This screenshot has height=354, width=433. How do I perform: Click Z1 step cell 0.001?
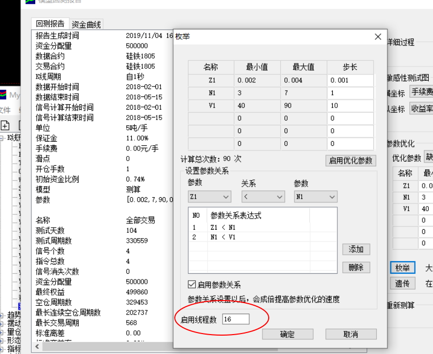(350, 80)
